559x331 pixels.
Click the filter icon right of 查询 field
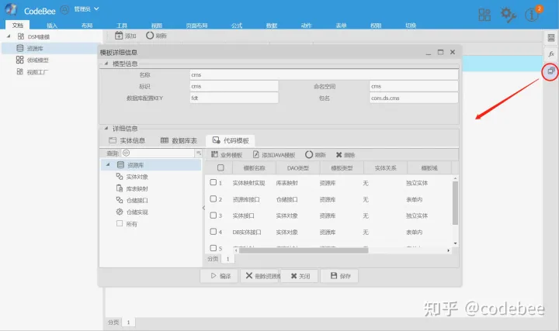[199, 153]
